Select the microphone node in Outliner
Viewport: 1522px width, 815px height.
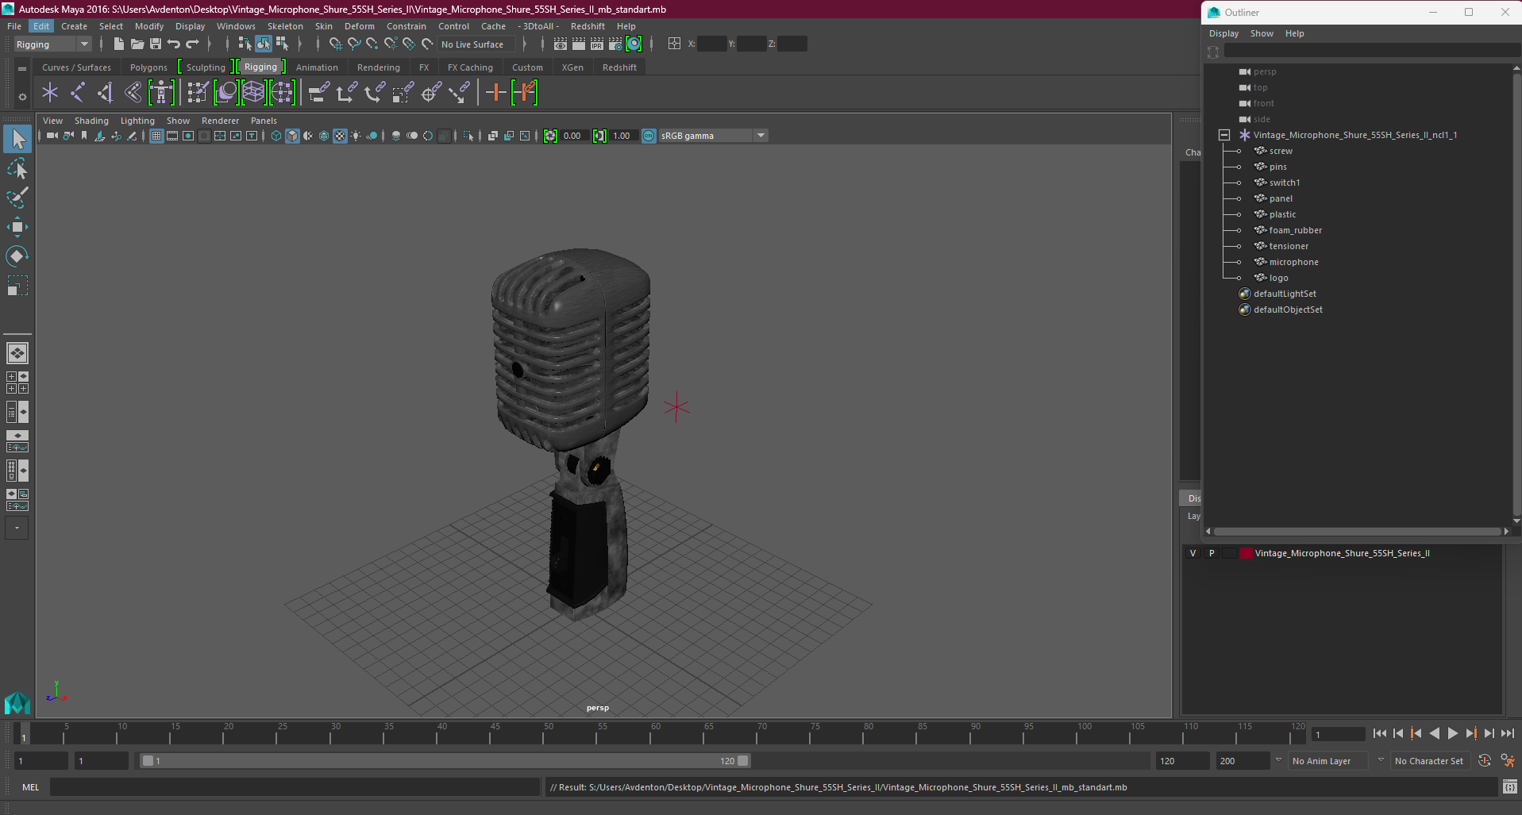(x=1293, y=262)
